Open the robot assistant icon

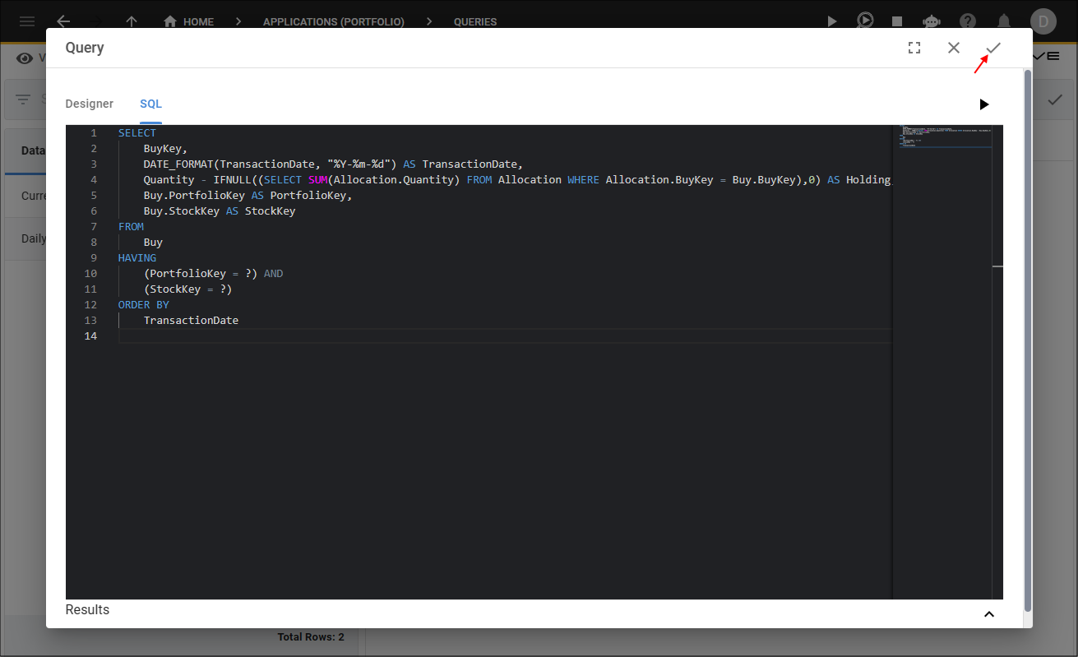click(x=932, y=21)
